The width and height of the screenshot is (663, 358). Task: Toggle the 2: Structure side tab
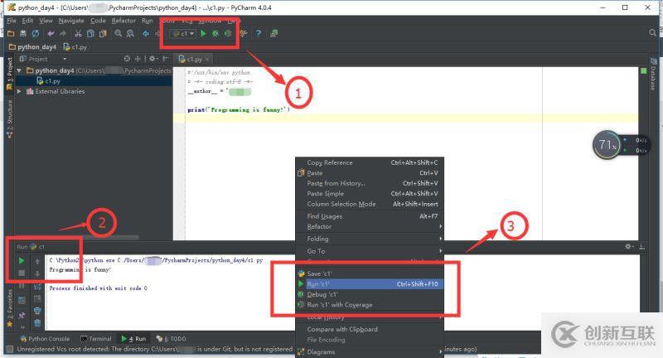pyautogui.click(x=9, y=119)
